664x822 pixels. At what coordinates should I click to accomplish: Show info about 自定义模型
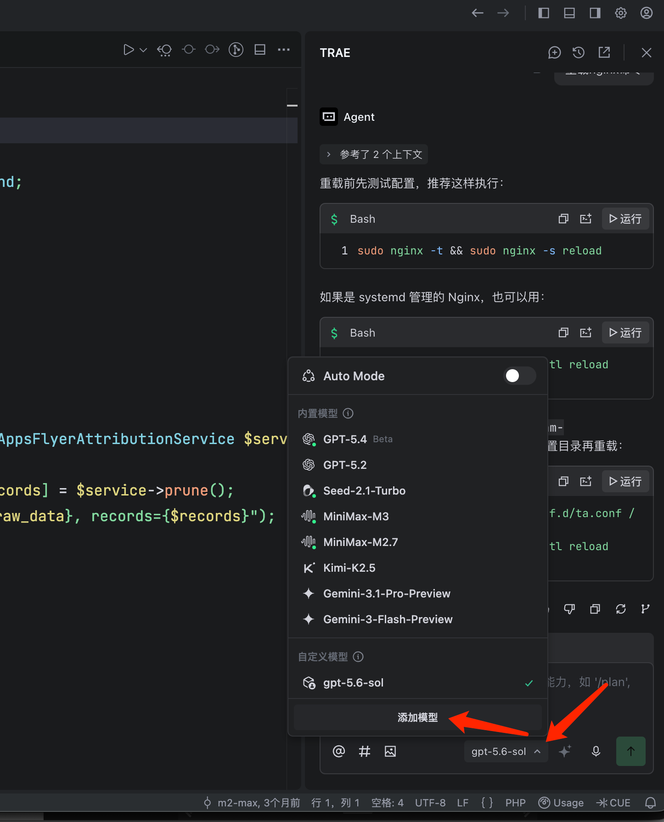point(359,657)
